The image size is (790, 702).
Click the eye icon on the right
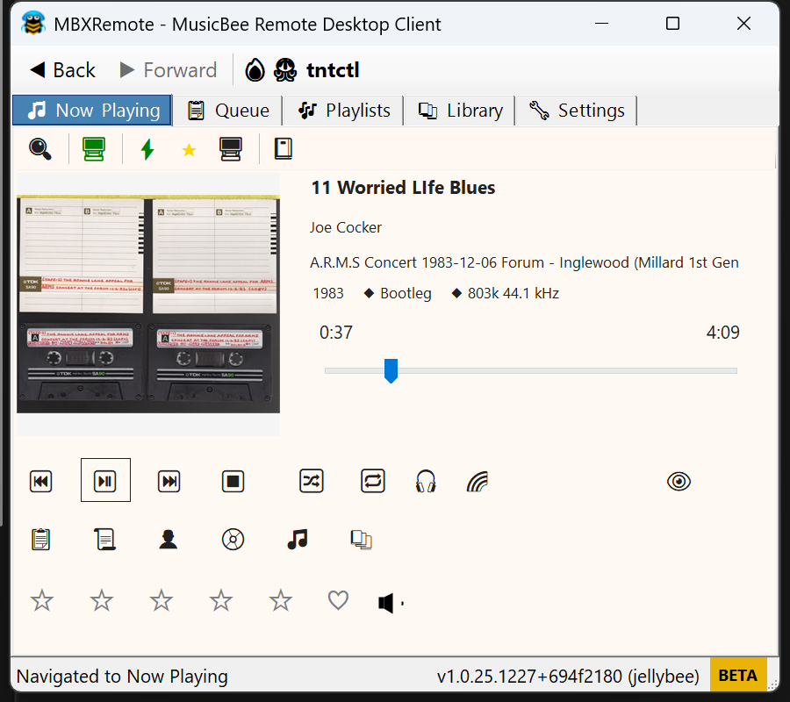pyautogui.click(x=679, y=481)
